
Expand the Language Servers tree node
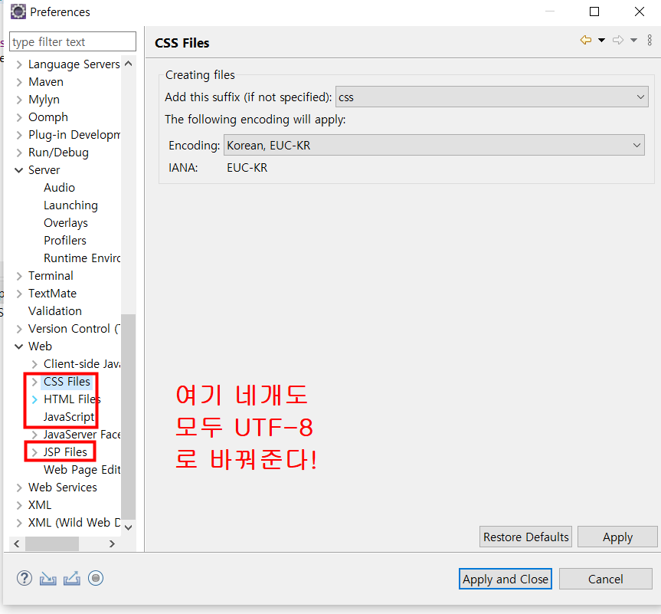click(19, 64)
